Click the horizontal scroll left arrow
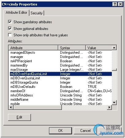The width and height of the screenshot is (125, 138). pos(11,107)
